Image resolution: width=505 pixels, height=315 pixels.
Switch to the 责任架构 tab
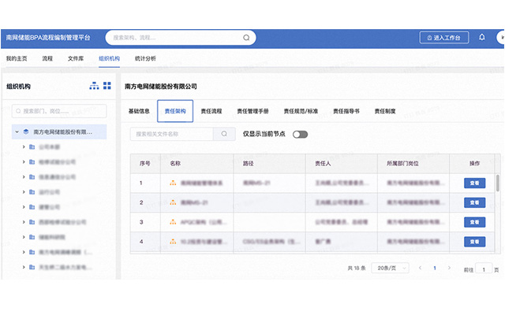[175, 111]
